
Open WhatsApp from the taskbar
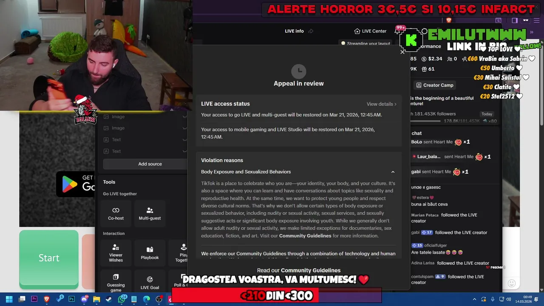(122, 299)
